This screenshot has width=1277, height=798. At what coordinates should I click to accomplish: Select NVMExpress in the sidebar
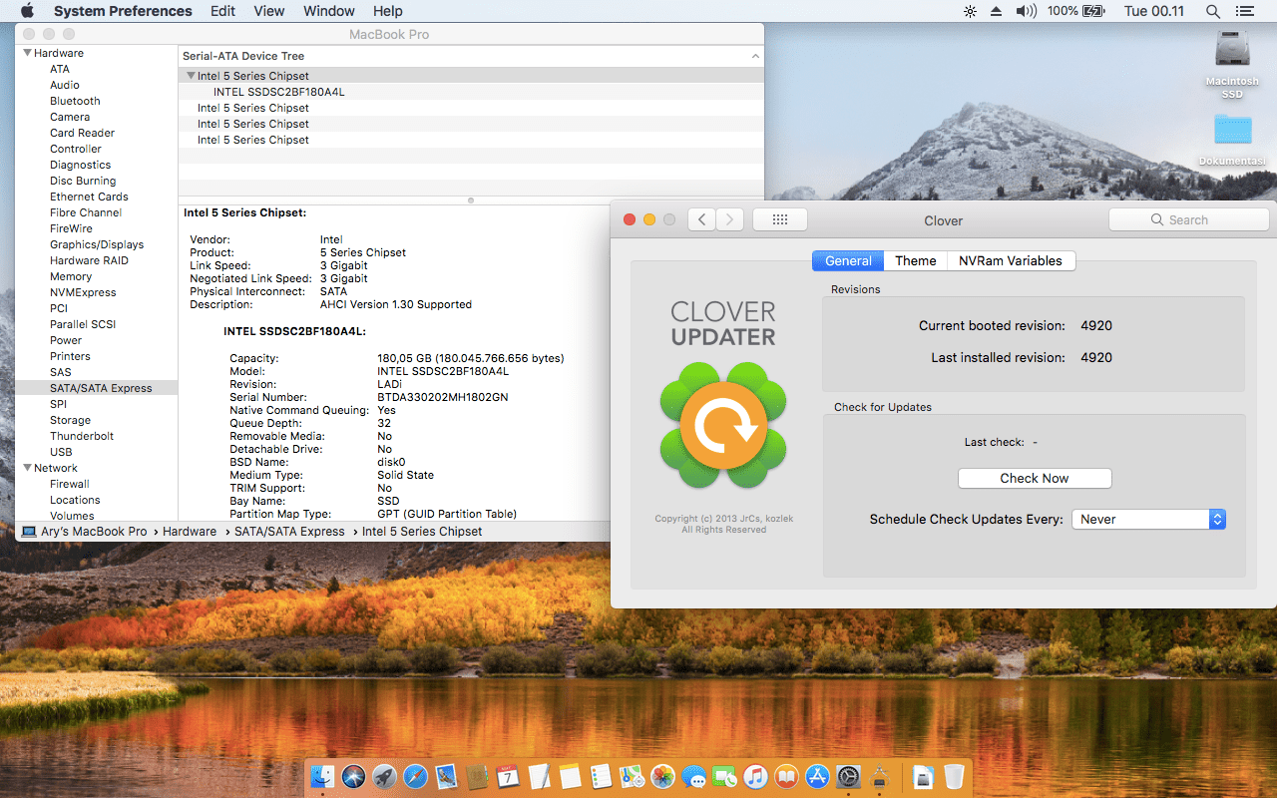83,292
